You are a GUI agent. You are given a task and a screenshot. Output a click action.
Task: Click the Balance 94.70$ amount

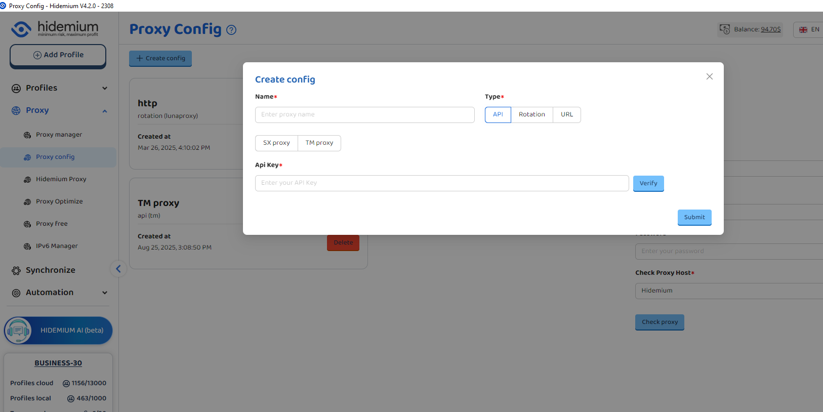(x=771, y=29)
